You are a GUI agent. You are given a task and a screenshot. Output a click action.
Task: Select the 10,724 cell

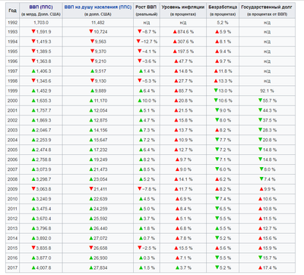coord(98,32)
